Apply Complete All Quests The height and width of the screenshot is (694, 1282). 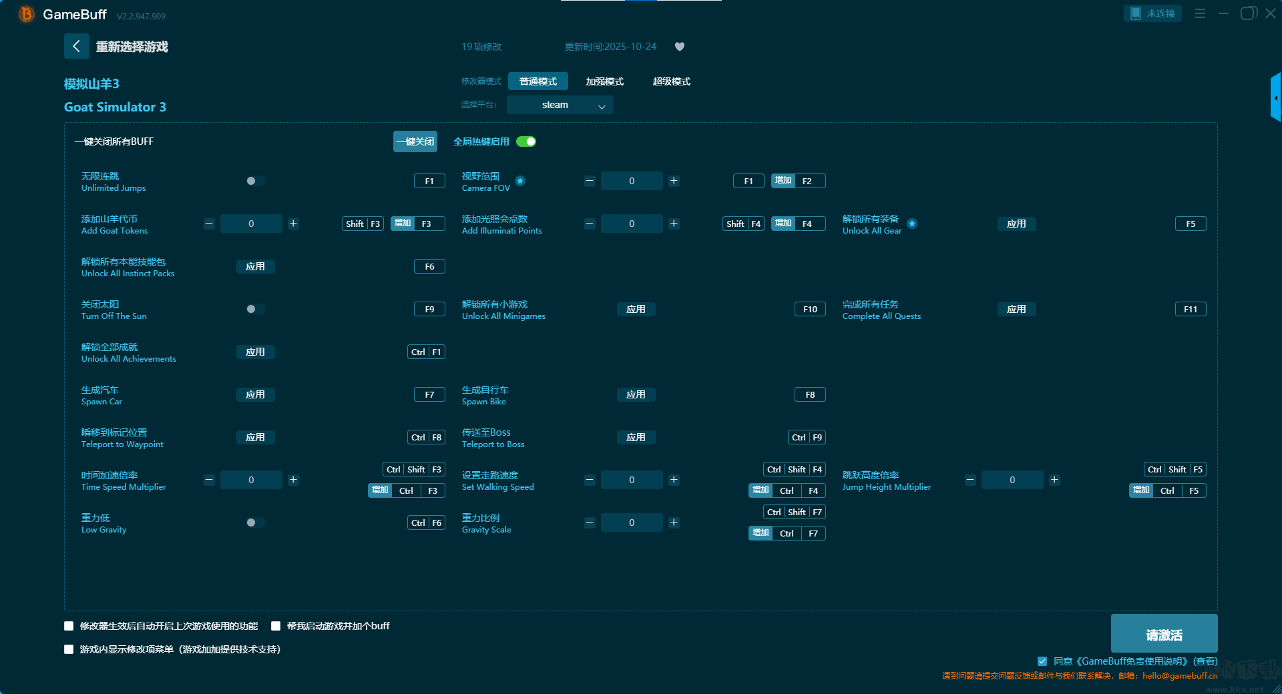(x=1016, y=309)
